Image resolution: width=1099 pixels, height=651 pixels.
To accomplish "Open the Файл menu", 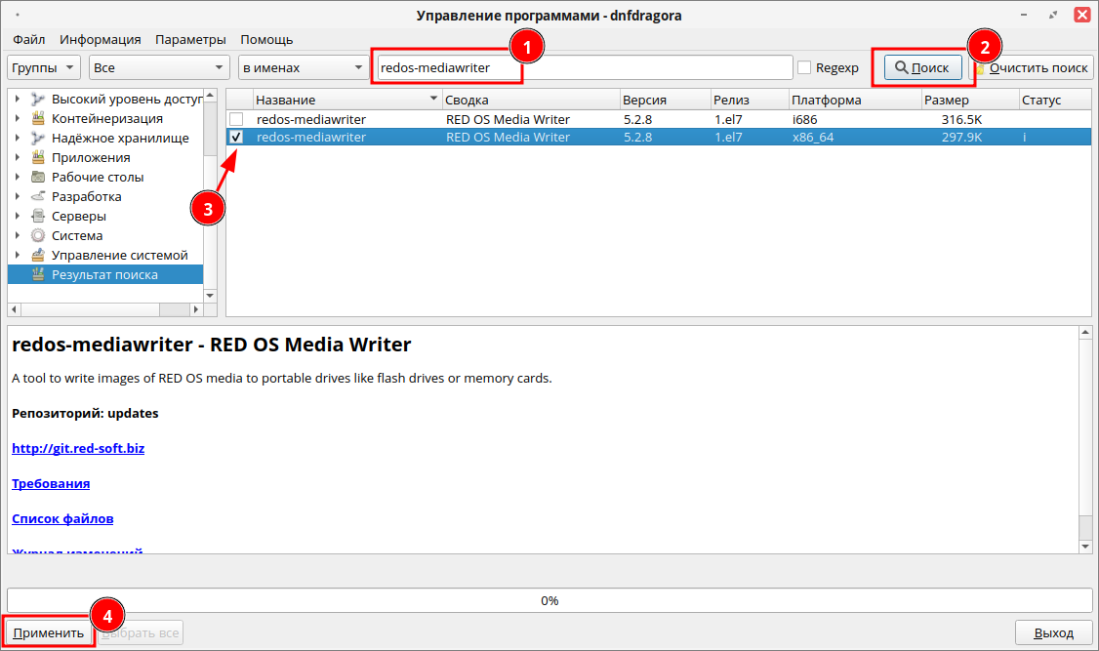I will [x=28, y=40].
